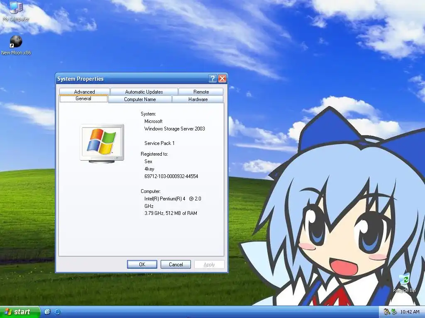This screenshot has width=425, height=318.
Task: Open the Hardware tab
Action: (198, 99)
